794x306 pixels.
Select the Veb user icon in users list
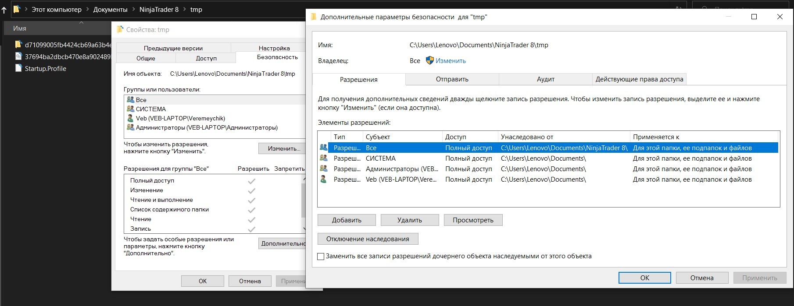pyautogui.click(x=130, y=118)
